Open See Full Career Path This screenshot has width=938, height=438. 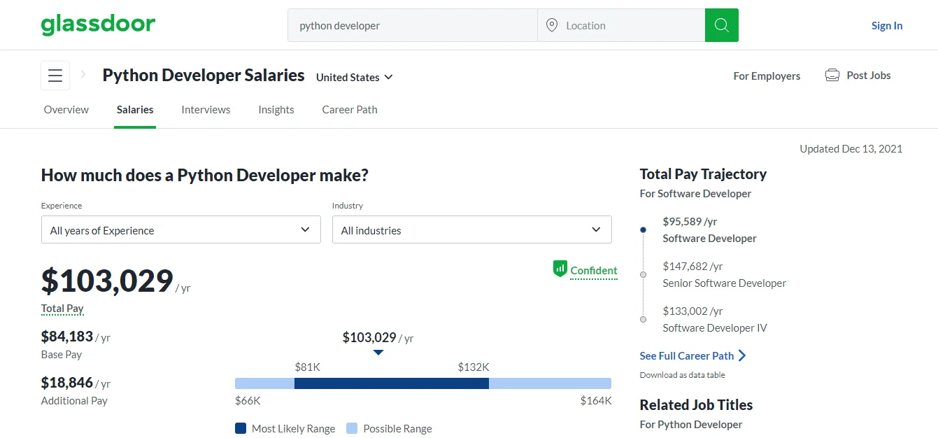point(686,355)
